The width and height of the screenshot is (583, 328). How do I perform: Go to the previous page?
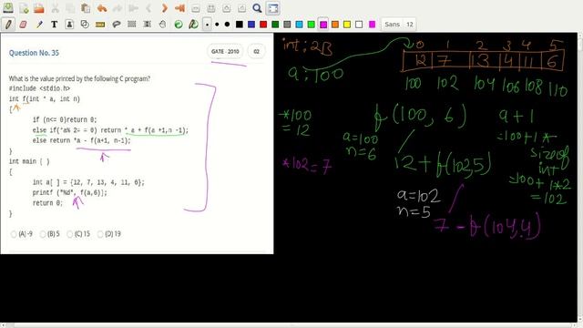coord(148,8)
